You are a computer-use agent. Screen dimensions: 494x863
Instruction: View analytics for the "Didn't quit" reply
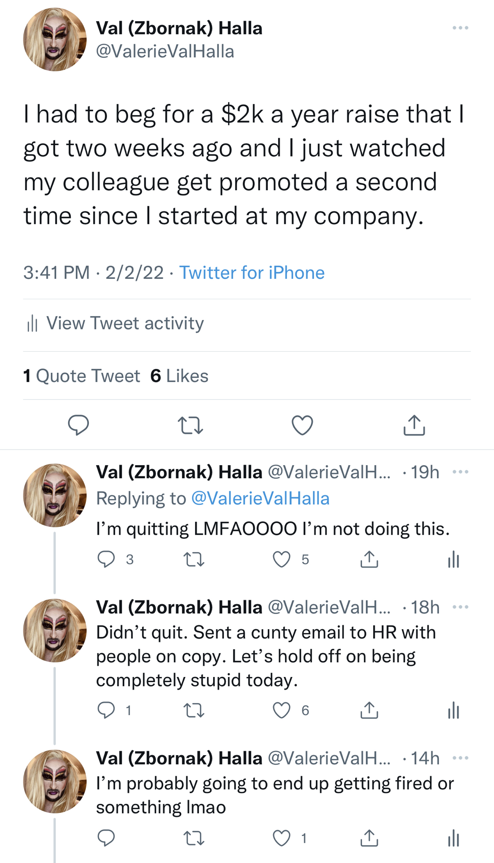pos(453,710)
